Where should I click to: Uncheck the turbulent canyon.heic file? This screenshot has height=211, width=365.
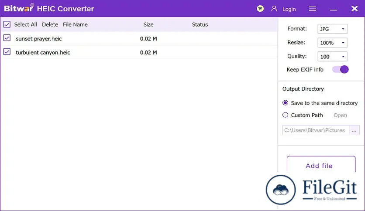[x=7, y=52]
